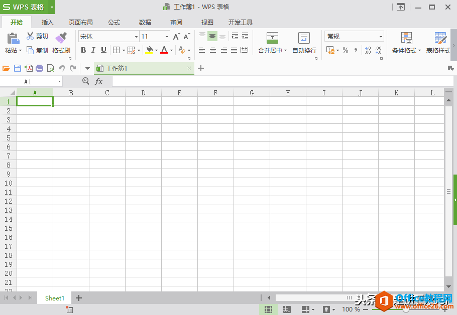Switch to the 页面布局 tab
Screen dimensions: 457x315
[81, 22]
